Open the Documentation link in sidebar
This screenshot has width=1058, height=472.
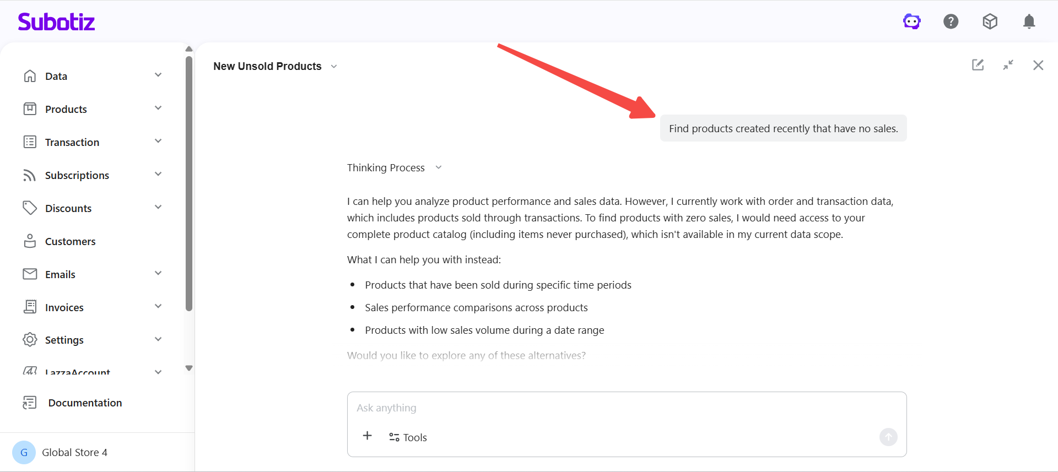tap(84, 403)
